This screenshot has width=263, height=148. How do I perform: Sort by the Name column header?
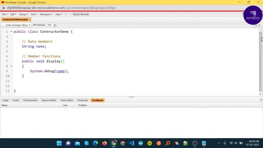click(31, 105)
